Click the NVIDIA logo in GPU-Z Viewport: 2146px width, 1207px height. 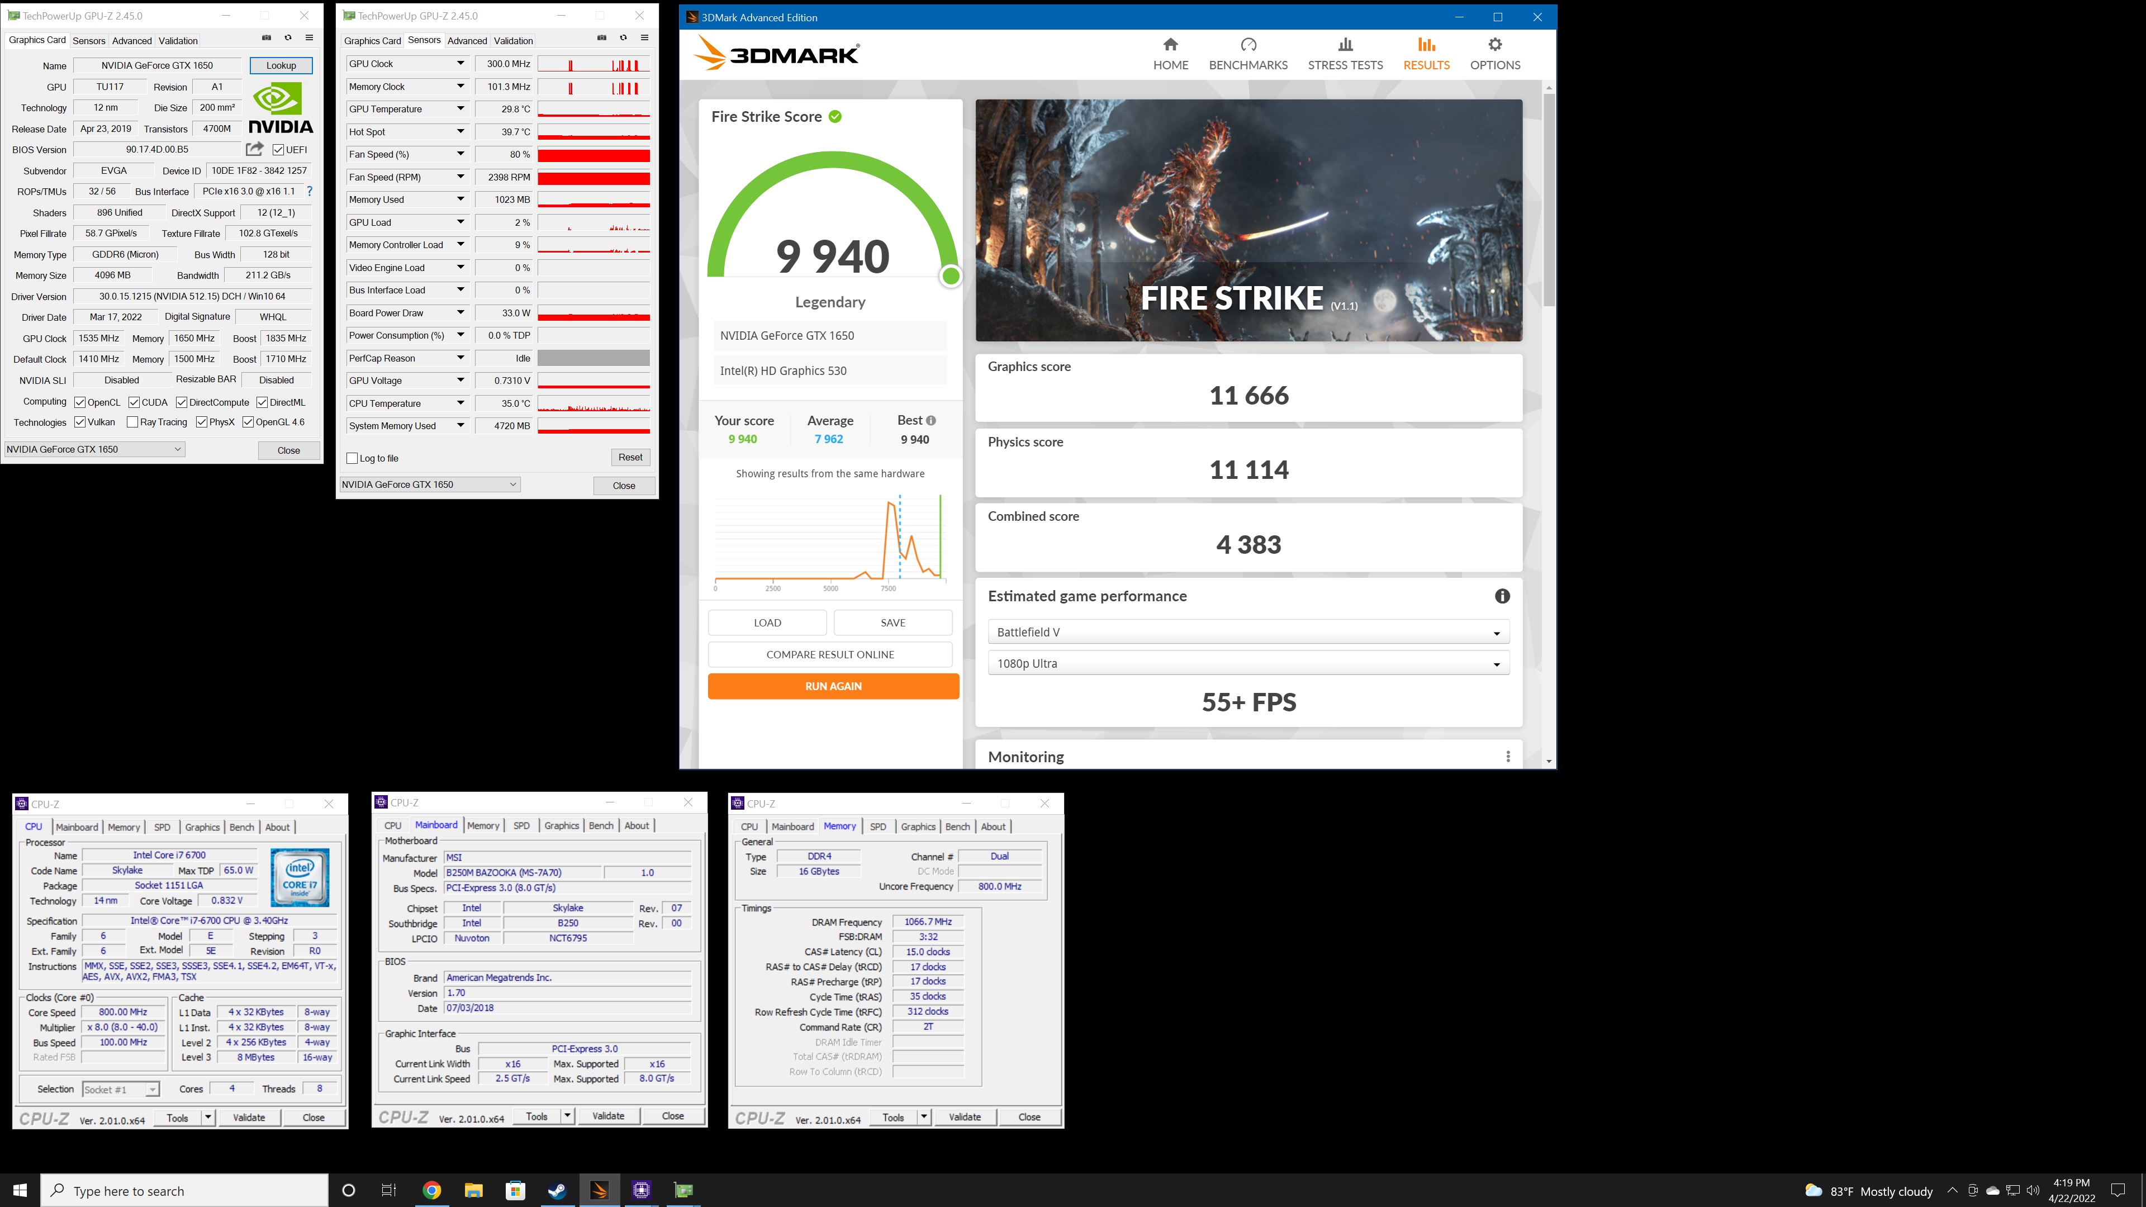pyautogui.click(x=281, y=108)
